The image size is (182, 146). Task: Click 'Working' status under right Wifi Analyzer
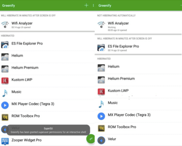(112, 27)
